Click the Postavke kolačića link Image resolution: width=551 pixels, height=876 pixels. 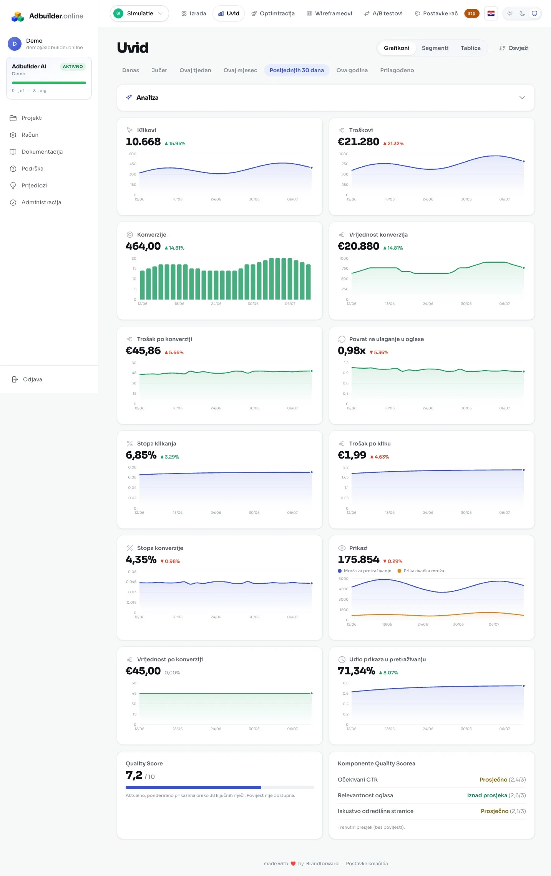click(367, 863)
